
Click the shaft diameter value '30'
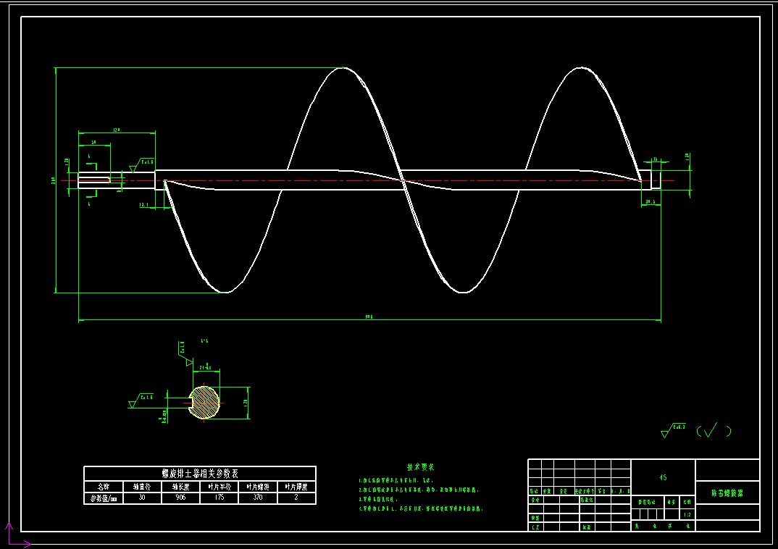(x=142, y=498)
